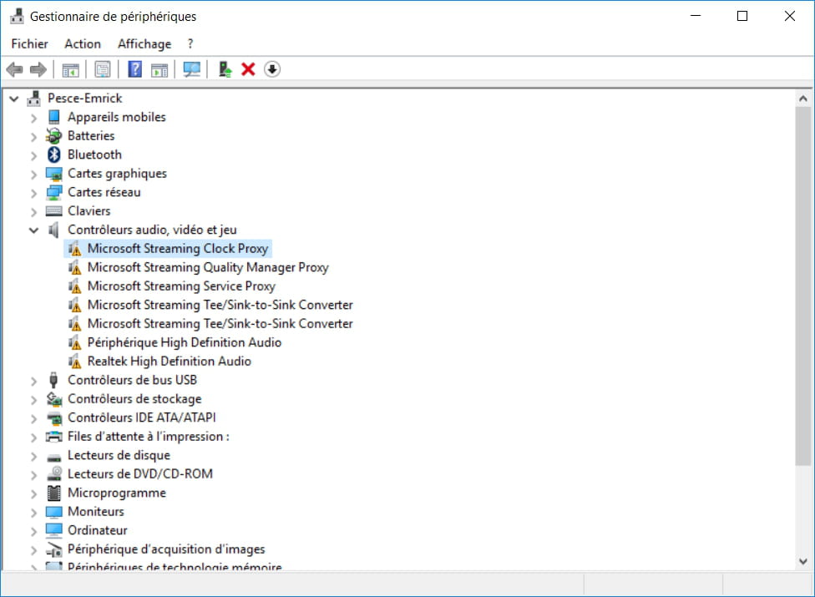Toggle the action pane toolbar icon

tap(159, 69)
